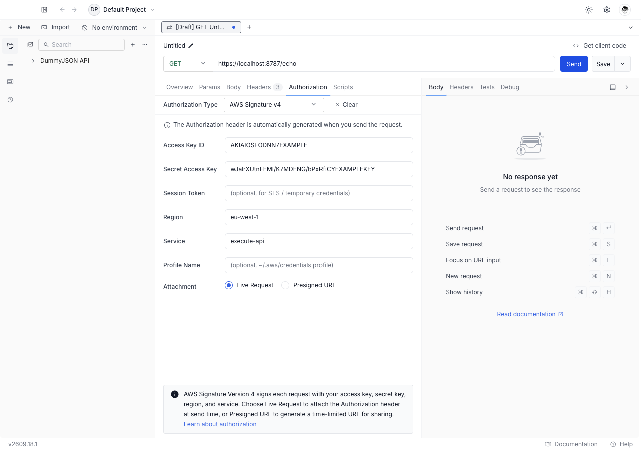The image size is (641, 450).
Task: Go forward with the right arrow
Action: pos(74,10)
